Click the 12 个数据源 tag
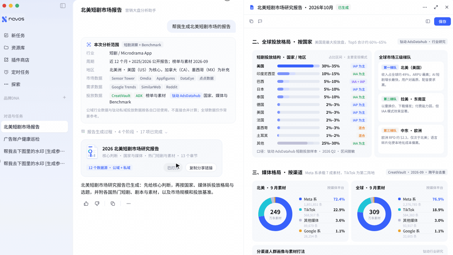Screen dimensions: 453x255 (x=109, y=168)
